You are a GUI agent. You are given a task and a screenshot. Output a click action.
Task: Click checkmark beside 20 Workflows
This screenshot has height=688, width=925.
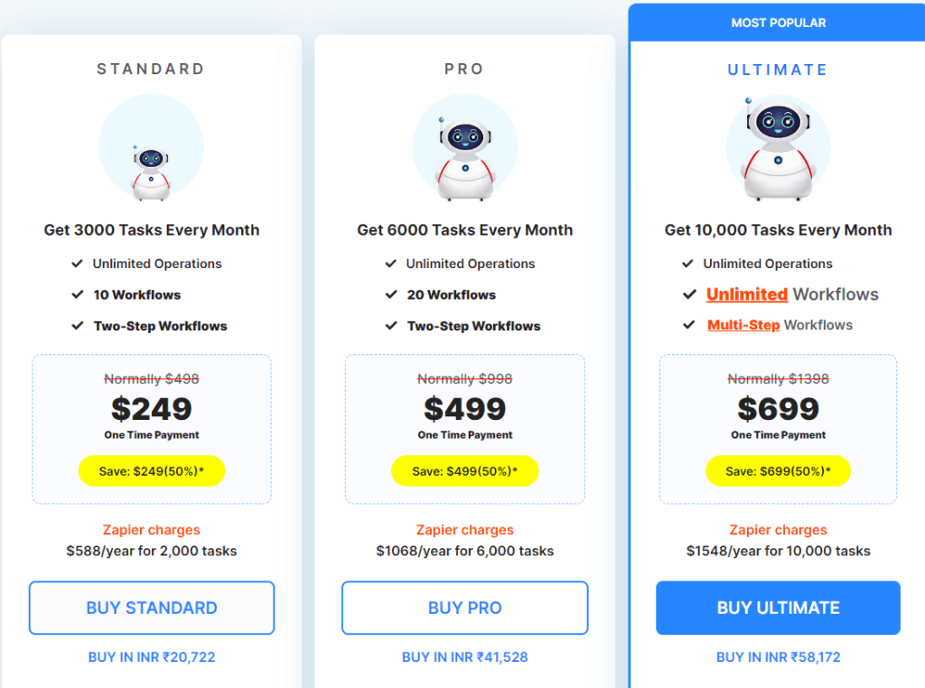click(391, 294)
